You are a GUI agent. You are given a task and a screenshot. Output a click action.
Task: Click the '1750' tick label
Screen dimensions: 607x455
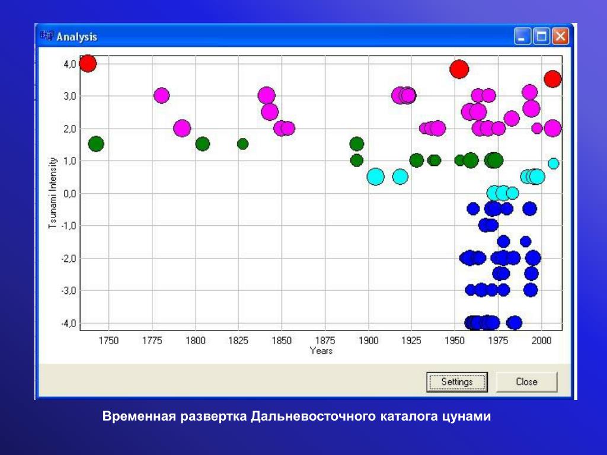[108, 341]
